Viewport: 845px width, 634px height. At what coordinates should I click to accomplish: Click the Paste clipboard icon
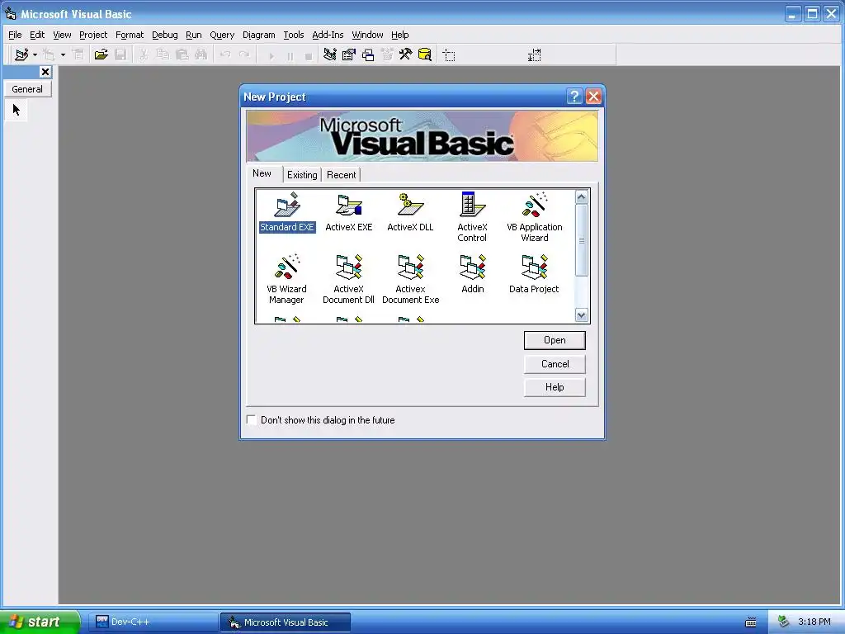[x=182, y=54]
